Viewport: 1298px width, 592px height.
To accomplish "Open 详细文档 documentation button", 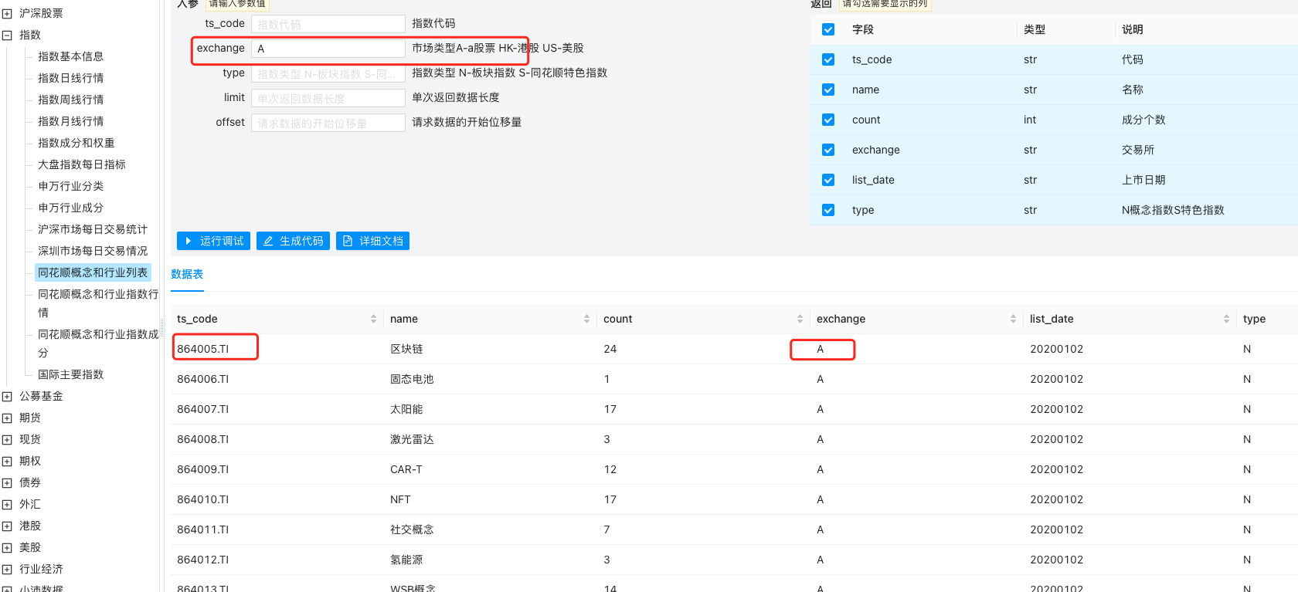I will pyautogui.click(x=372, y=241).
